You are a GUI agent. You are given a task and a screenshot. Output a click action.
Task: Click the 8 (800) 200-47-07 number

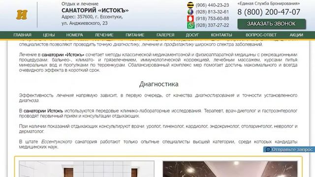[269, 12]
